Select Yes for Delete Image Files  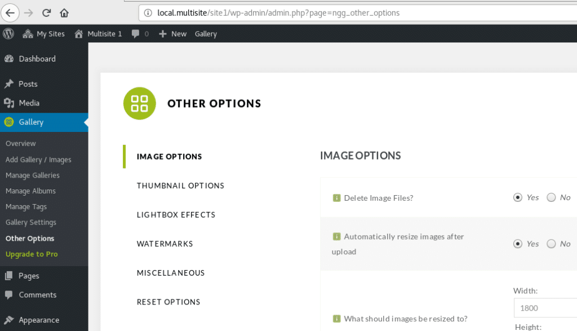point(518,197)
